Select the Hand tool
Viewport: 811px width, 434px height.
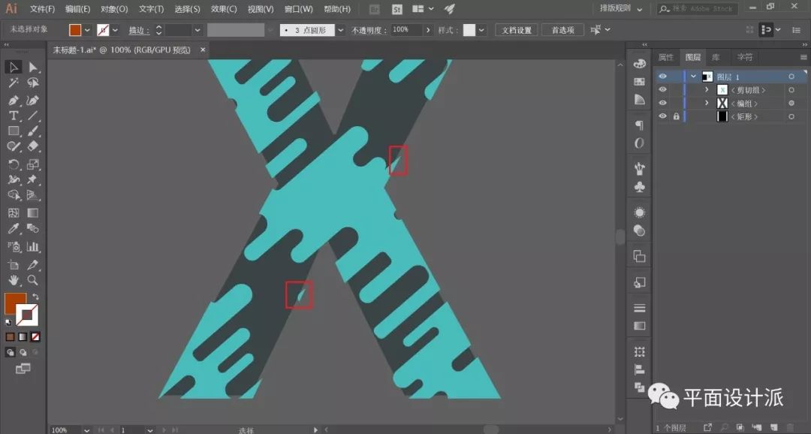coord(14,280)
